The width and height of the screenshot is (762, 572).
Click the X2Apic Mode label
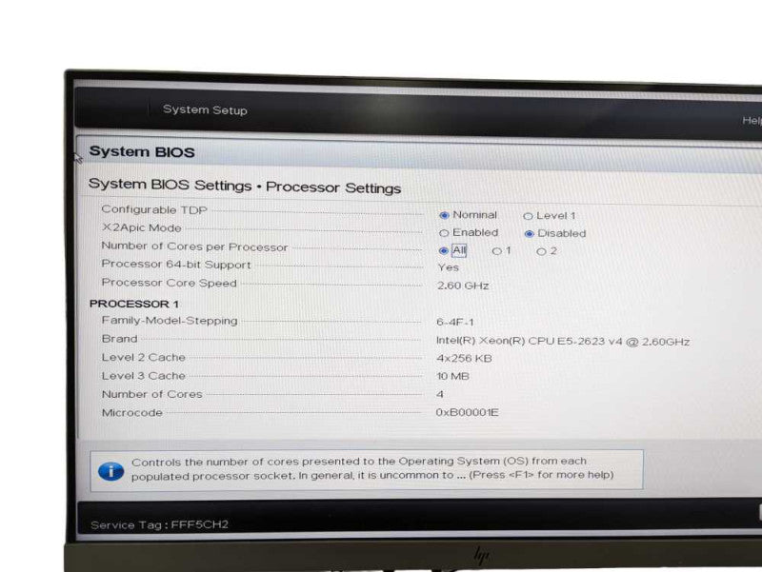point(141,227)
